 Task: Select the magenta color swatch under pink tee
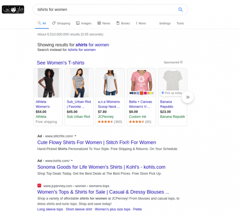pos(145,93)
